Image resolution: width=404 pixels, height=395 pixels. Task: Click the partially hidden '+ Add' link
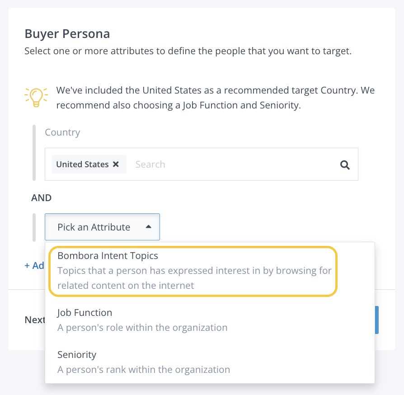(34, 266)
